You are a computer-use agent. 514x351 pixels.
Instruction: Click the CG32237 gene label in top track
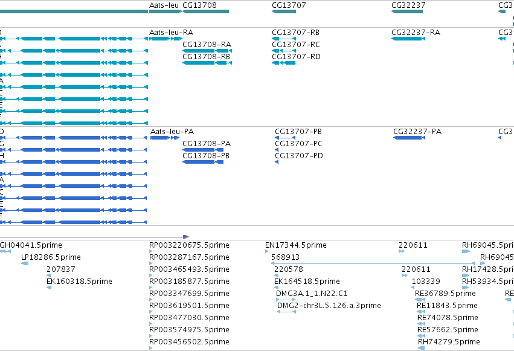point(408,5)
